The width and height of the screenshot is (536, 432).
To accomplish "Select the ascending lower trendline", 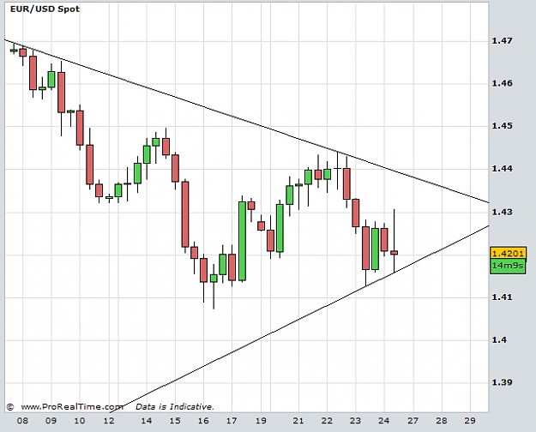I will click(x=299, y=319).
